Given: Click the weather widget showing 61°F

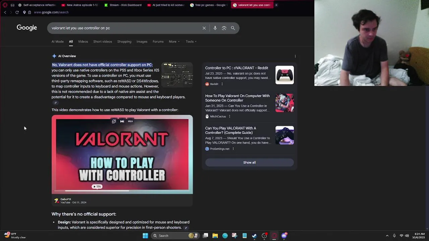Looking at the screenshot, I should (15, 236).
